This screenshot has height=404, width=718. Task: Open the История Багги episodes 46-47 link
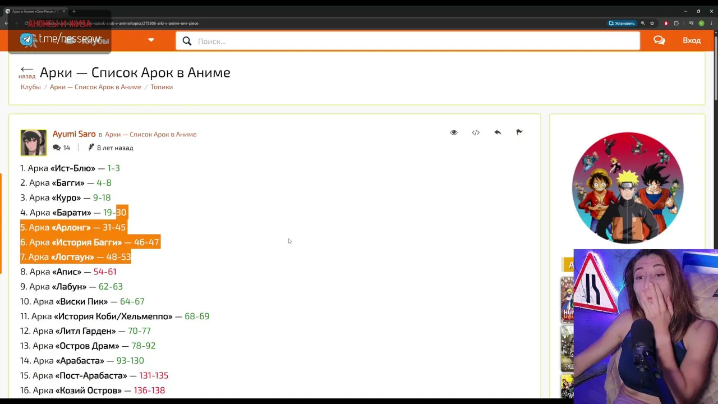146,242
